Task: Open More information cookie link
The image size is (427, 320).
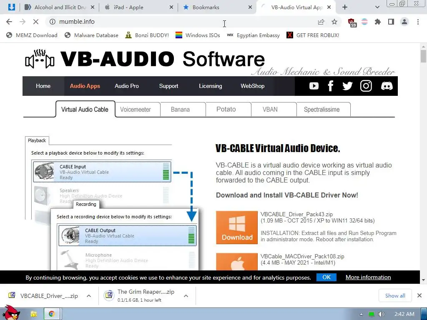Action: (x=368, y=277)
